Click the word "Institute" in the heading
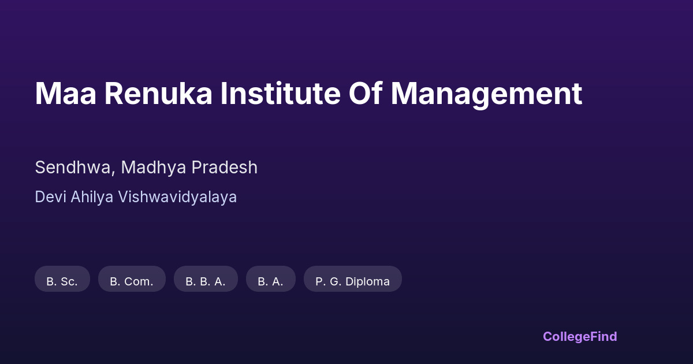Screen dimensions: 693x364 click(x=280, y=94)
